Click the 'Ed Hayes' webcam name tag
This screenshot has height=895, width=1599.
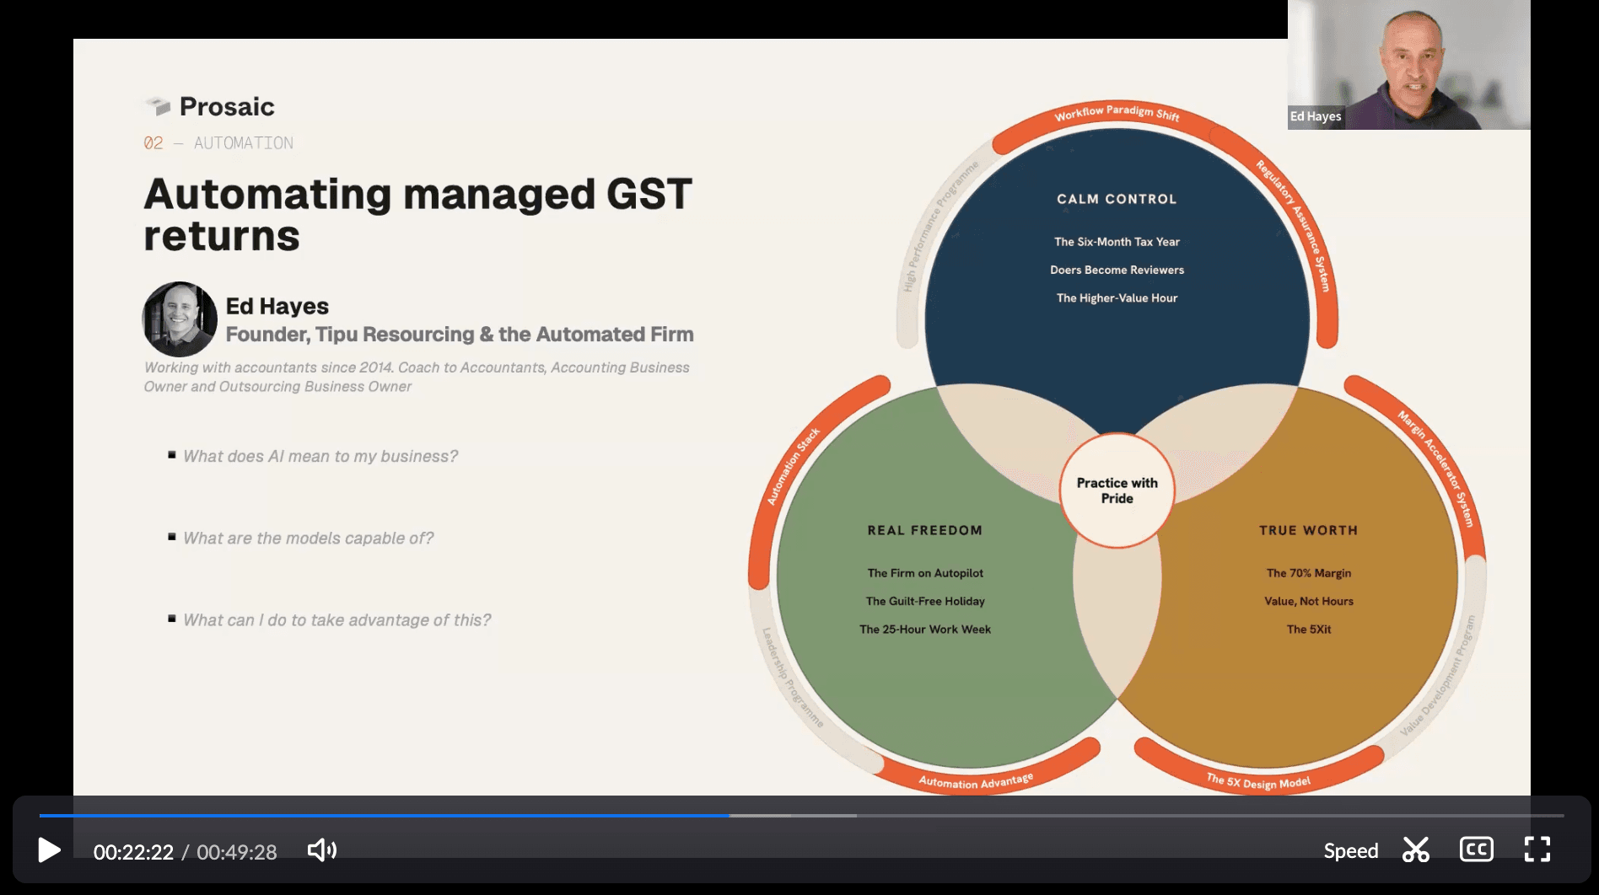1316,116
